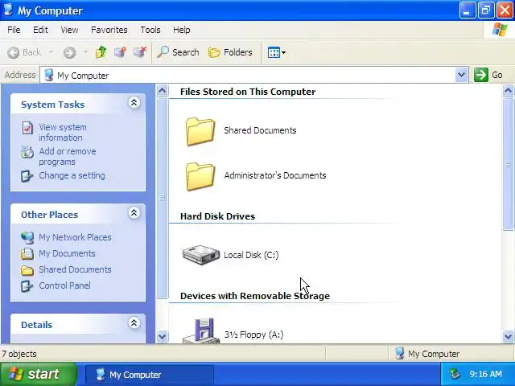This screenshot has width=515, height=386.
Task: Go up one folder level icon
Action: click(101, 52)
